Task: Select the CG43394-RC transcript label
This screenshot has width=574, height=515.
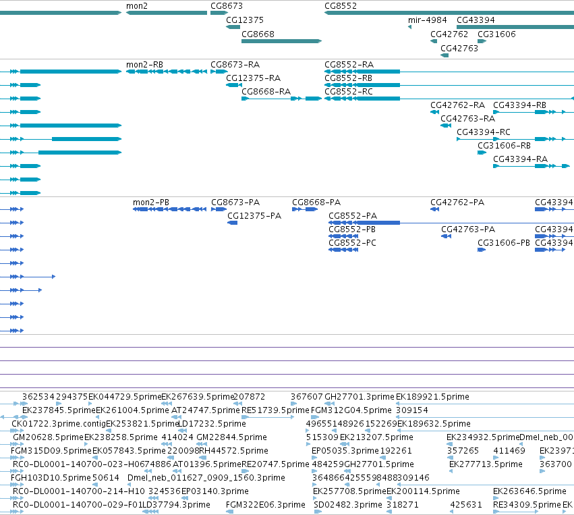Action: click(484, 132)
